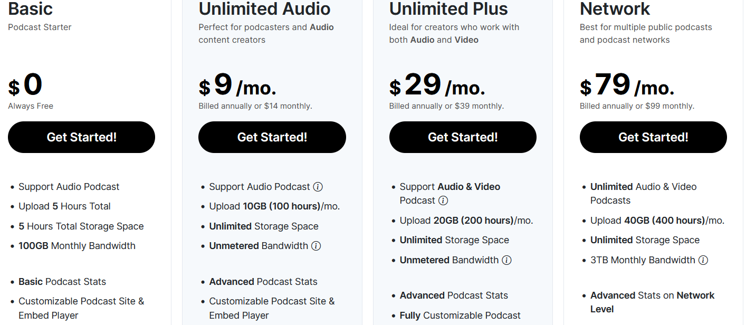Click Unmetered Bandwidth info icon in Unlimited Plus

507,260
